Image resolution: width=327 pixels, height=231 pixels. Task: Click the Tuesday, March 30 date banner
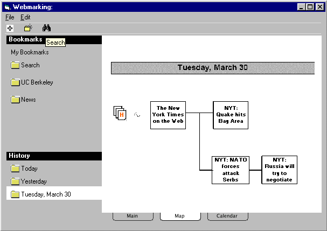point(213,68)
